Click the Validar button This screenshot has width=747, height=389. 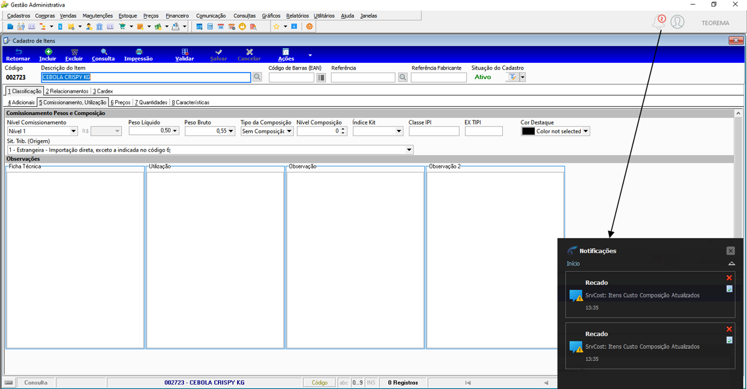184,55
